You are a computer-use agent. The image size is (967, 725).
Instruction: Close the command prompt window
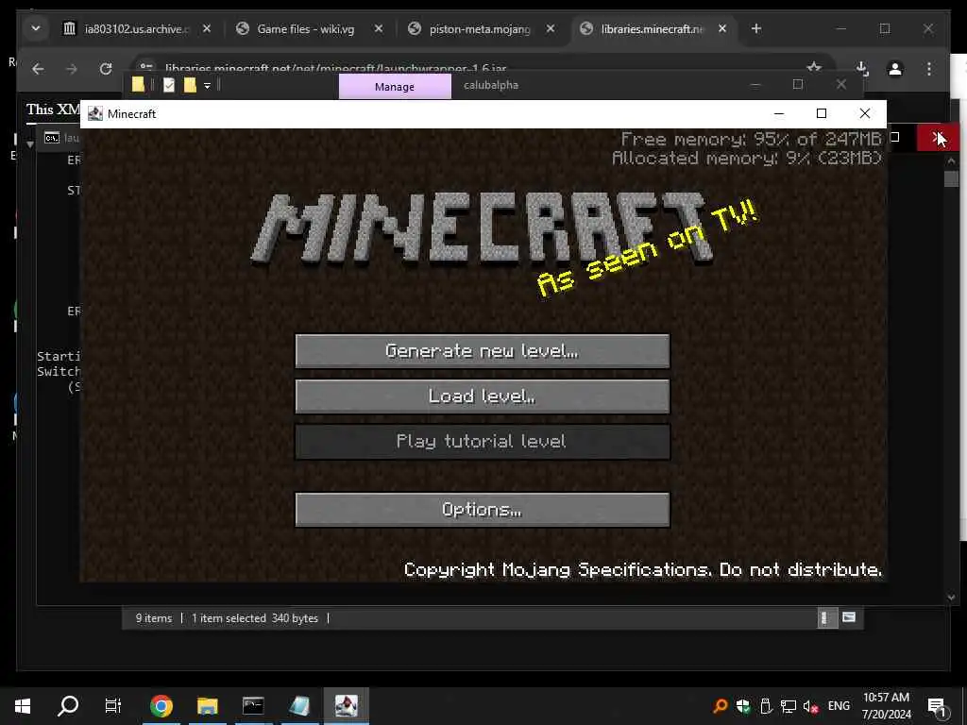tap(938, 138)
